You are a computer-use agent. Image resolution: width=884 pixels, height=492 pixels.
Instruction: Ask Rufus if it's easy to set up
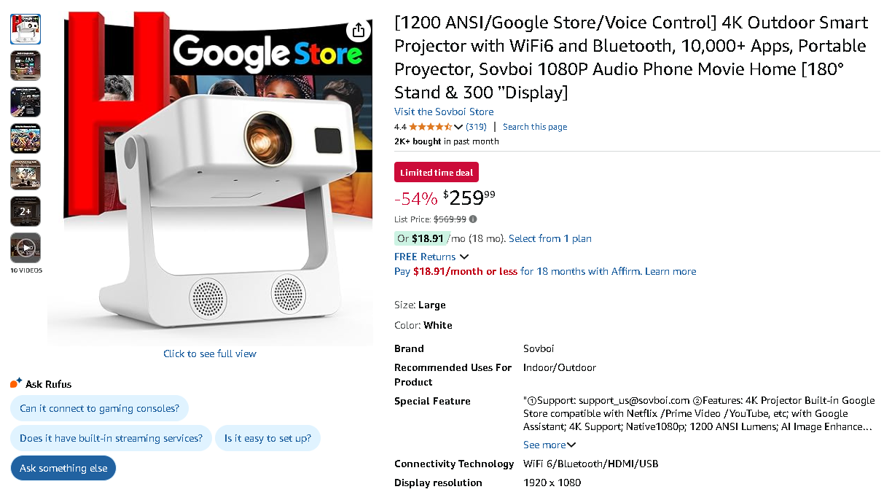tap(267, 438)
